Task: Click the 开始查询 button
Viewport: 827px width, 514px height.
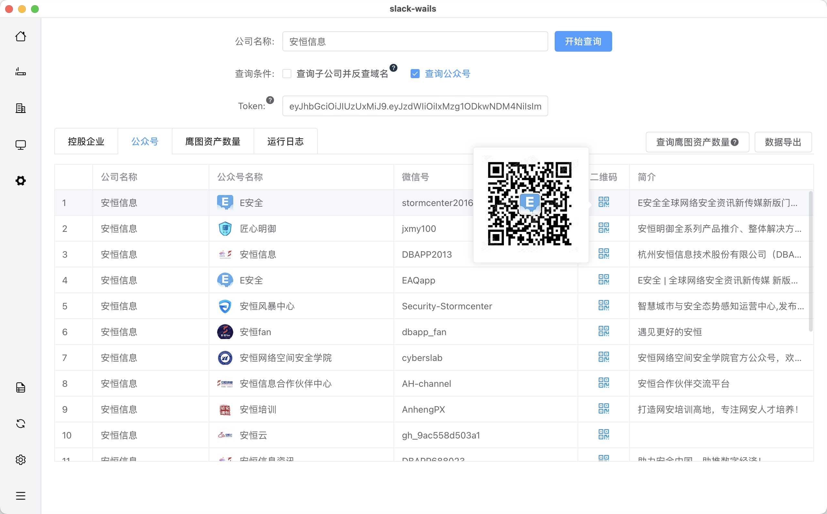Action: [583, 41]
